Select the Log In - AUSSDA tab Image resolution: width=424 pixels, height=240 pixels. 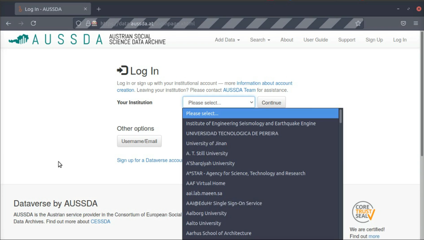click(x=53, y=9)
